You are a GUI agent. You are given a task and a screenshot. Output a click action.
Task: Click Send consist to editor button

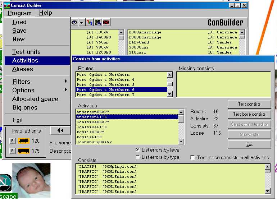[x=249, y=124]
